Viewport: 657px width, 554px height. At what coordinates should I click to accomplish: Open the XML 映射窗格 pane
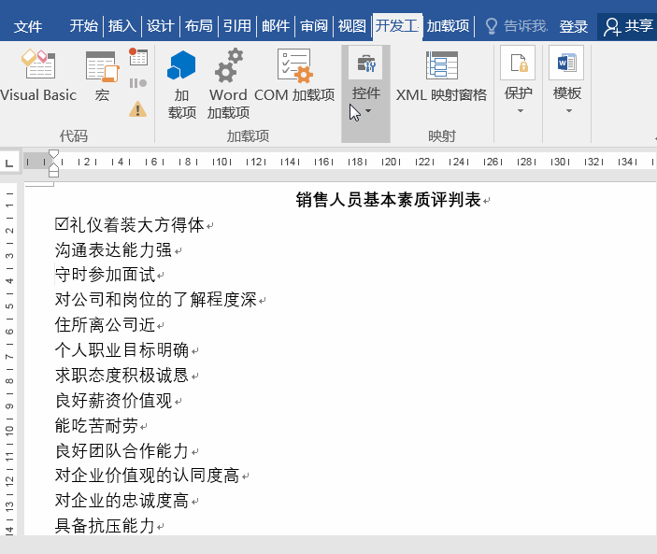pyautogui.click(x=442, y=76)
